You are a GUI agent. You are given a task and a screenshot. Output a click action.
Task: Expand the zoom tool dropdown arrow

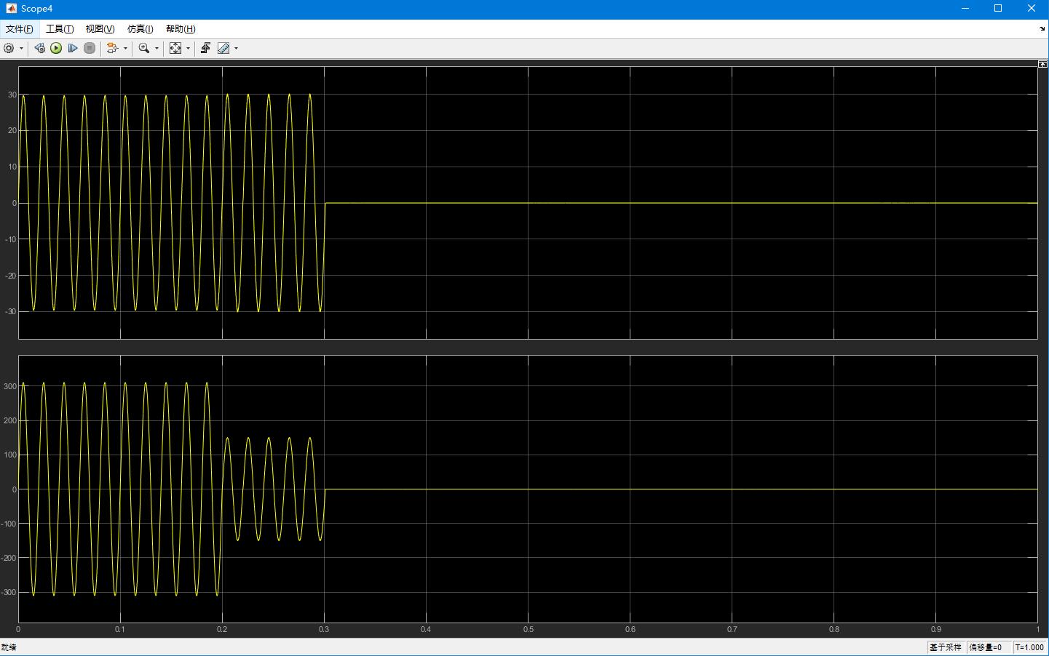[x=157, y=49]
